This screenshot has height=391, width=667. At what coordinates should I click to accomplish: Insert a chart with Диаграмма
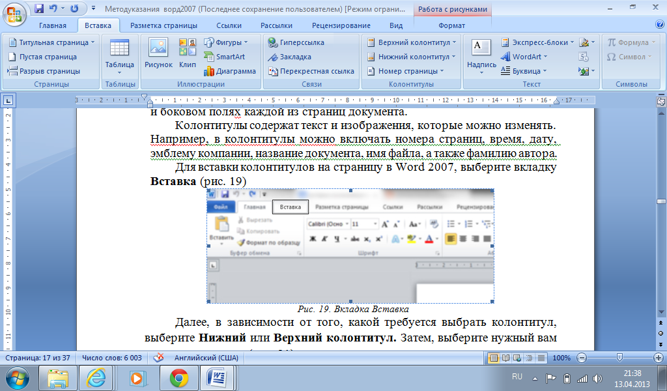[230, 71]
